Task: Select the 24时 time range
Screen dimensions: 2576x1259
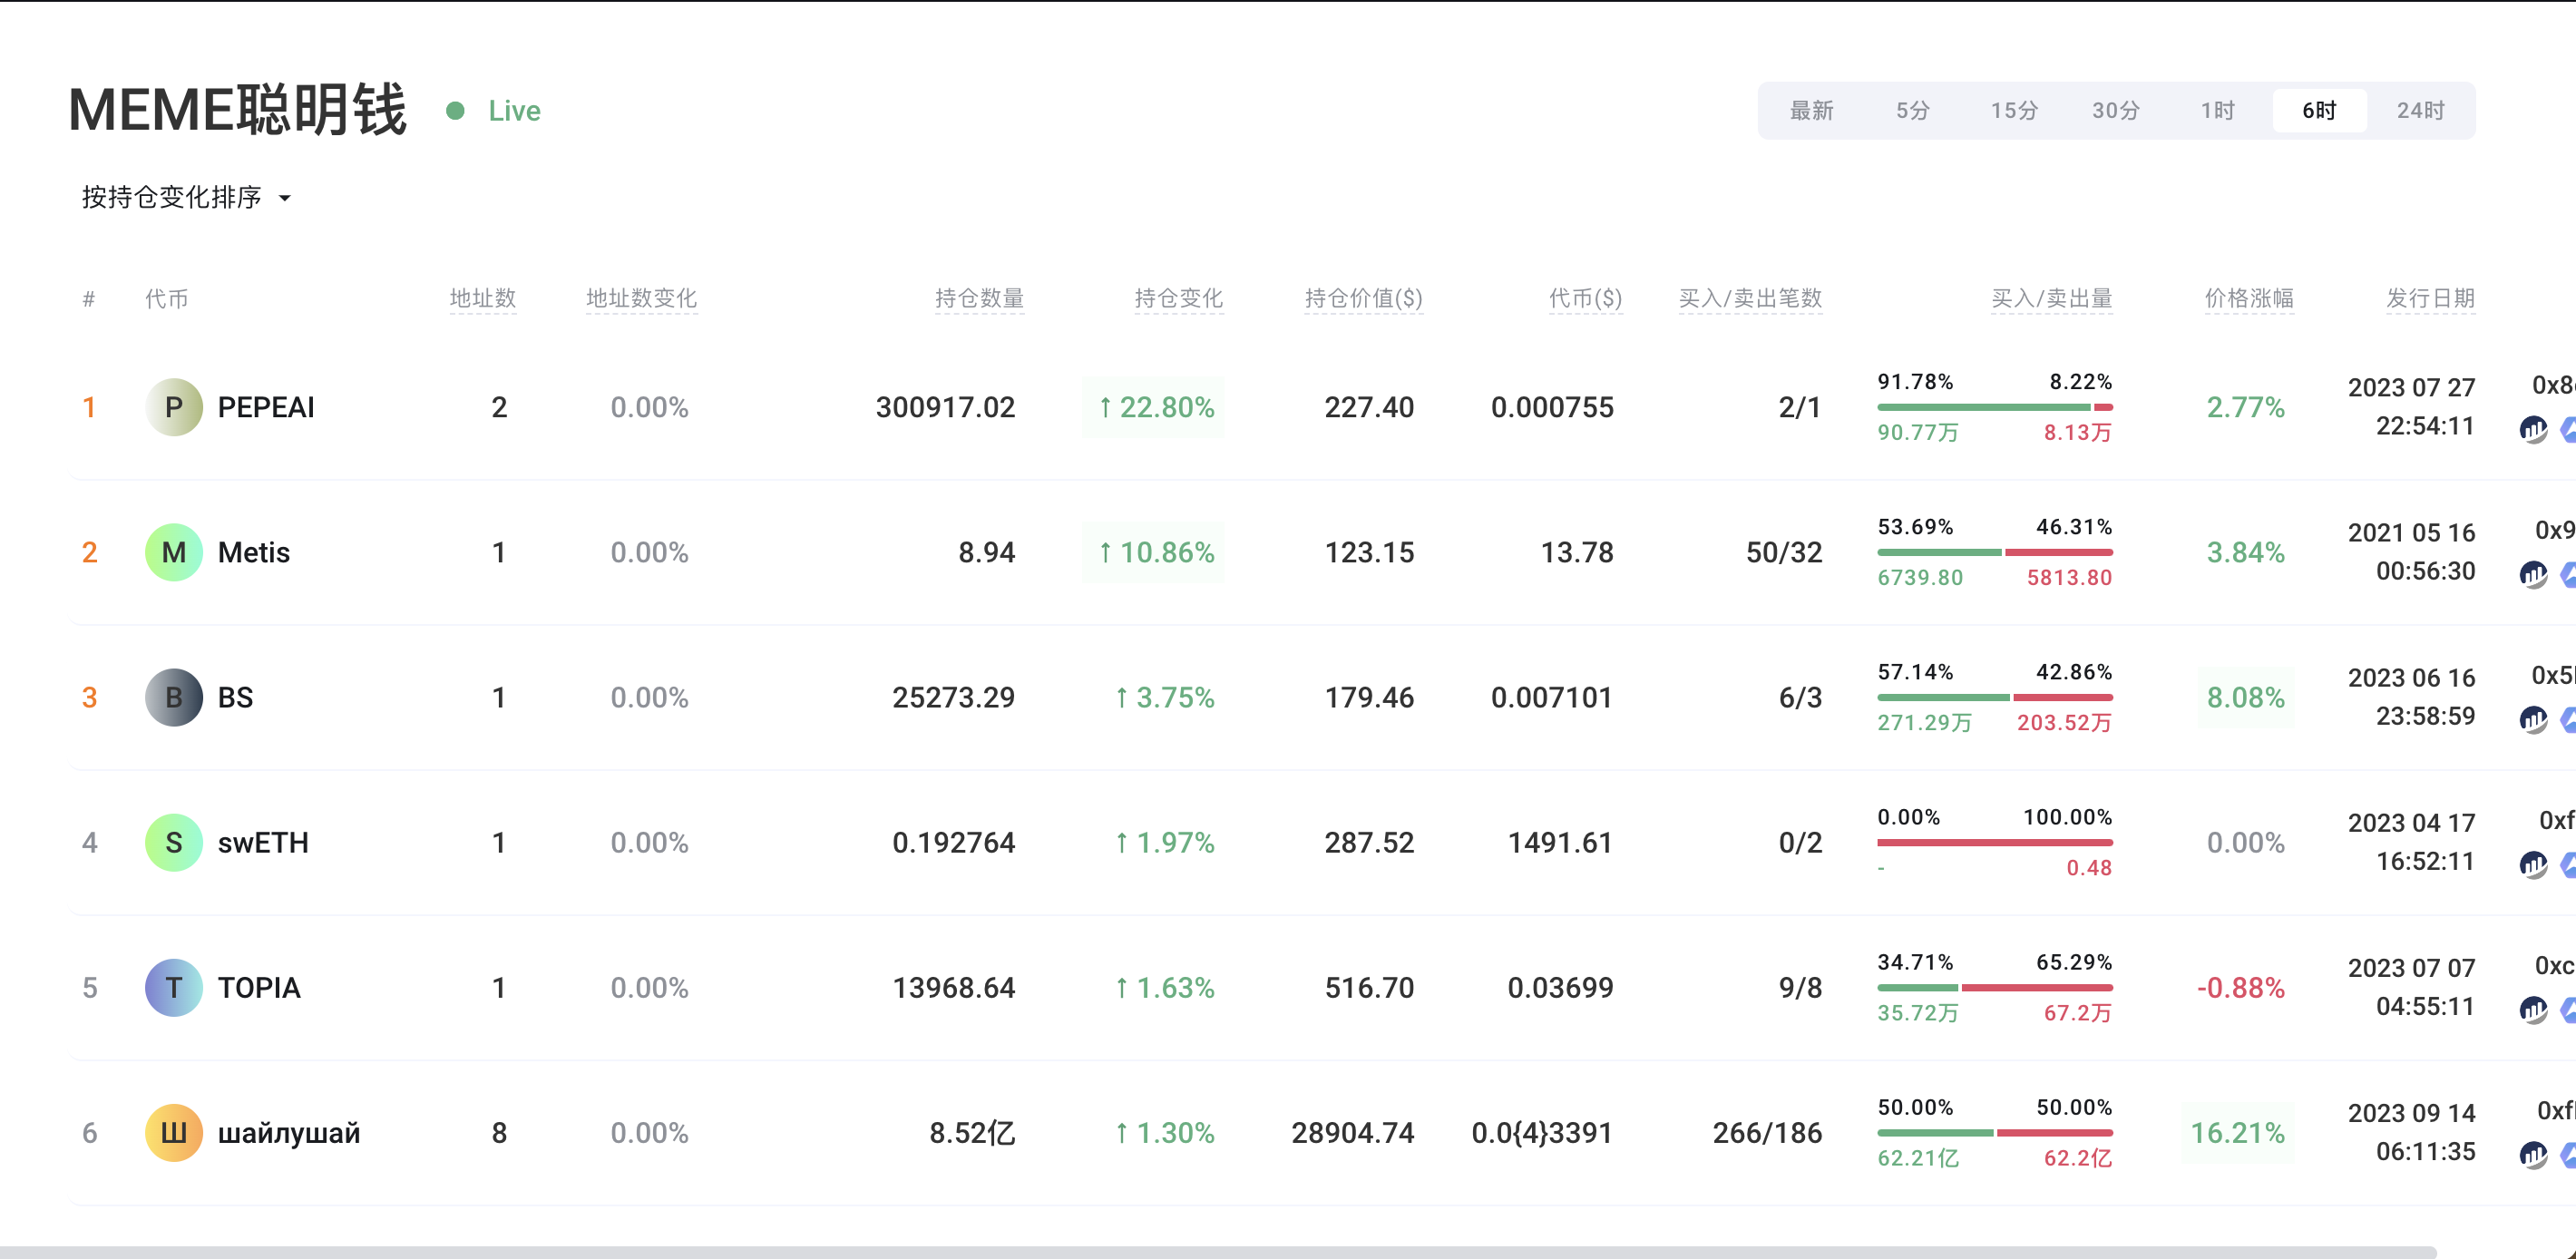Action: coord(2420,110)
